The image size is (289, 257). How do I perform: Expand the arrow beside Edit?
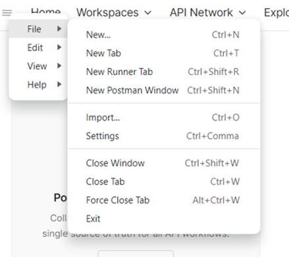tap(59, 47)
